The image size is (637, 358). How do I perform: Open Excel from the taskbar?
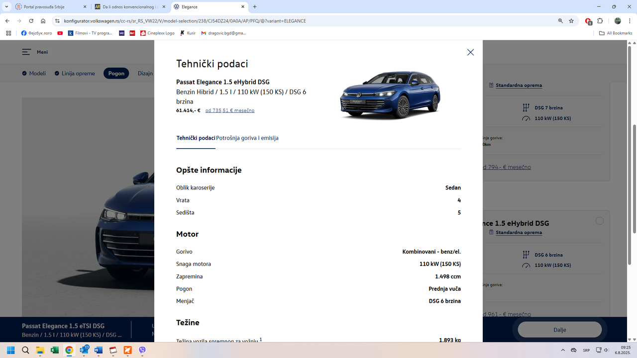coord(55,350)
